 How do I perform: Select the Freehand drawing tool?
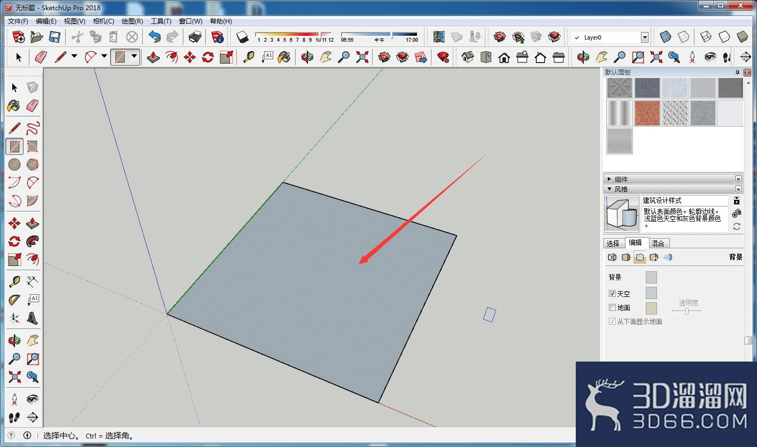click(33, 128)
